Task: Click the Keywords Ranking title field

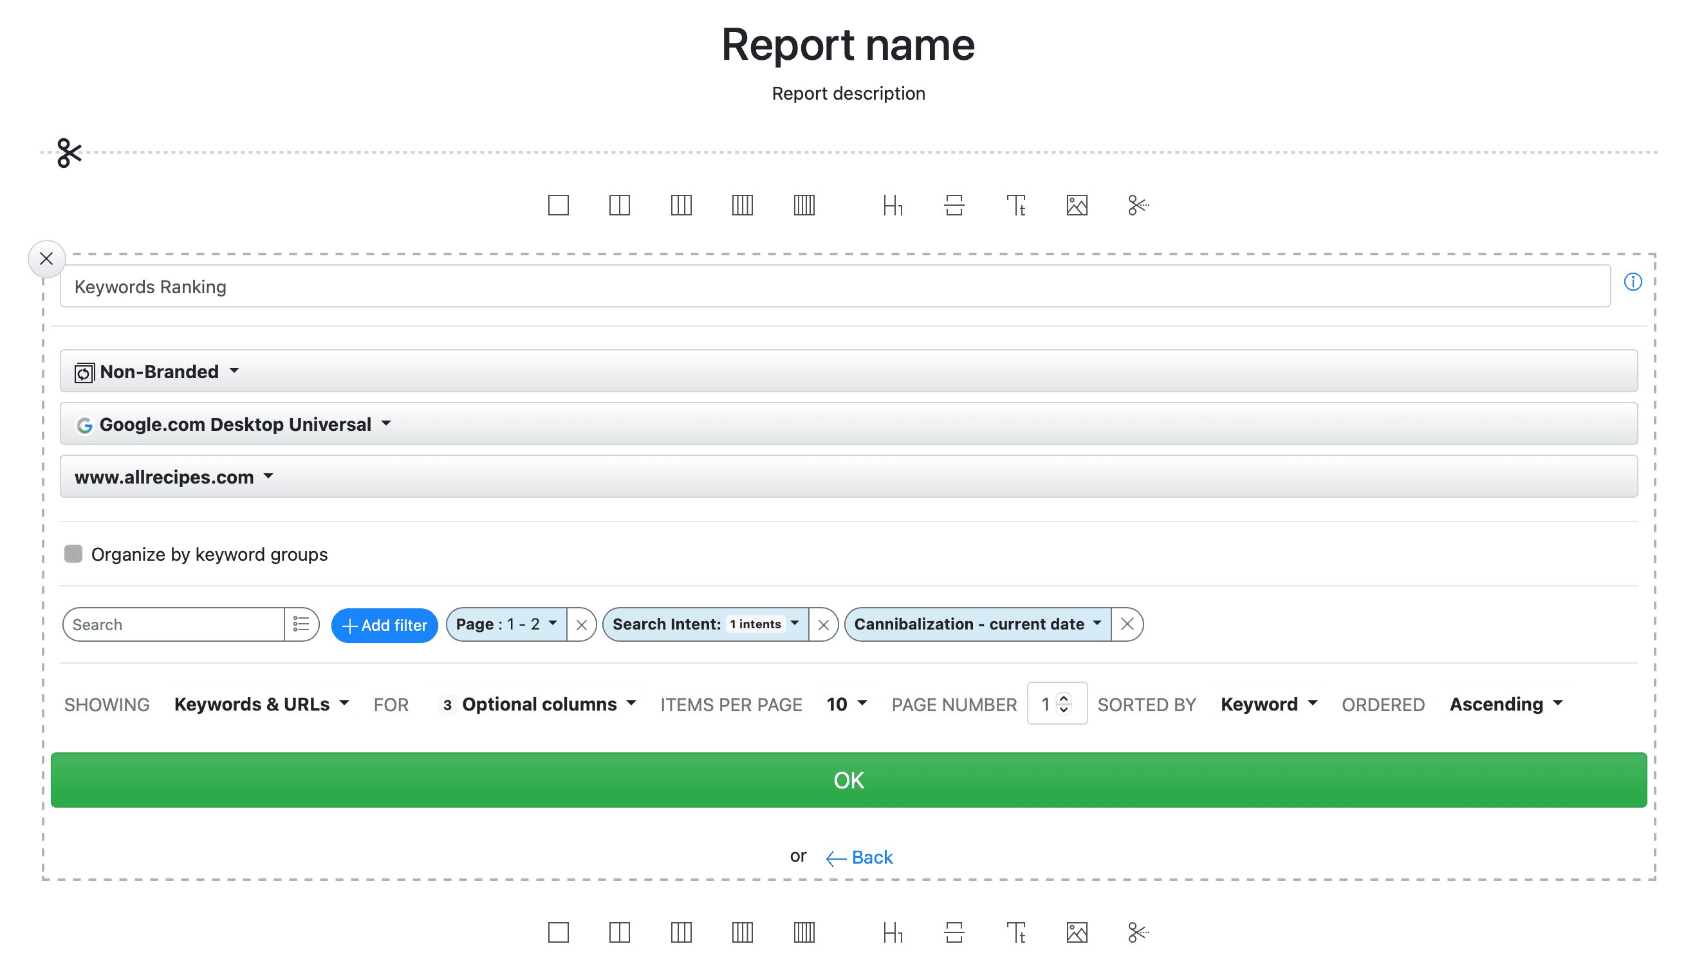Action: click(835, 286)
